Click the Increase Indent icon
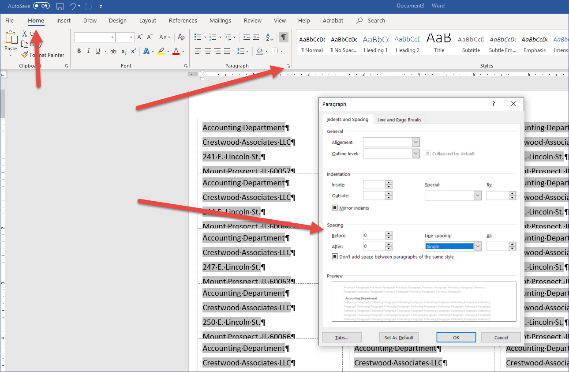 click(256, 38)
